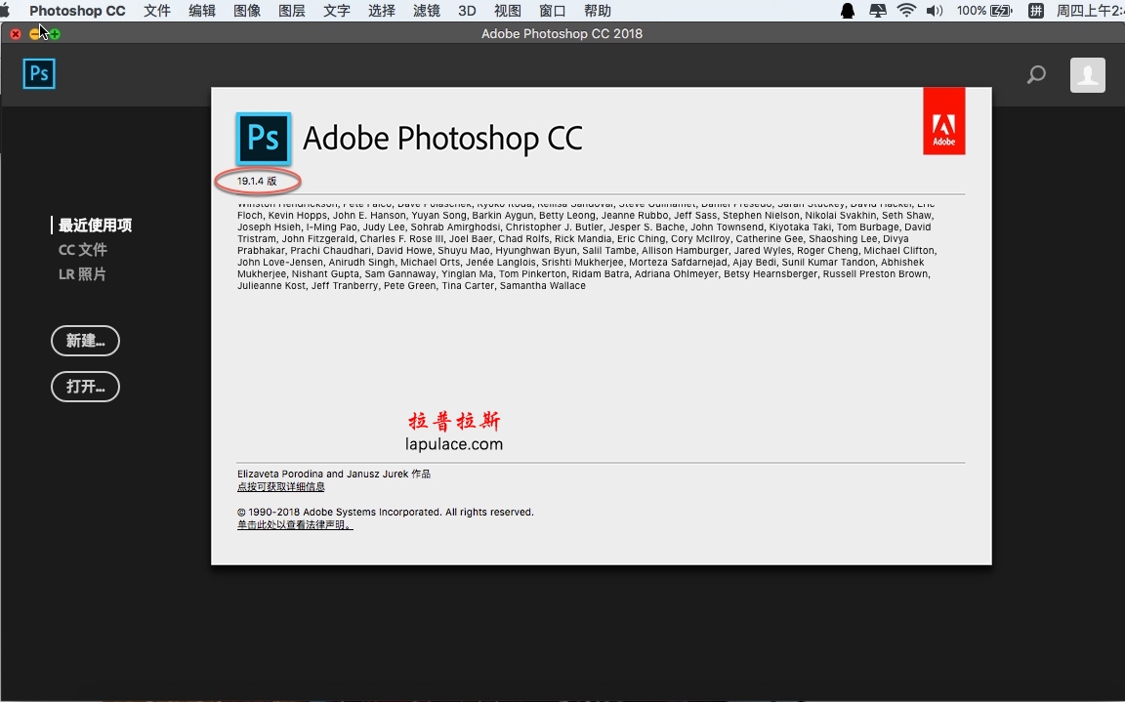Click the name Kevin Hopps in credits
1125x702 pixels.
(x=298, y=215)
